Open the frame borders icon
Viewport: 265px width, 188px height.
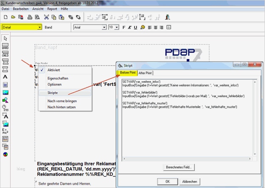(x=169, y=27)
